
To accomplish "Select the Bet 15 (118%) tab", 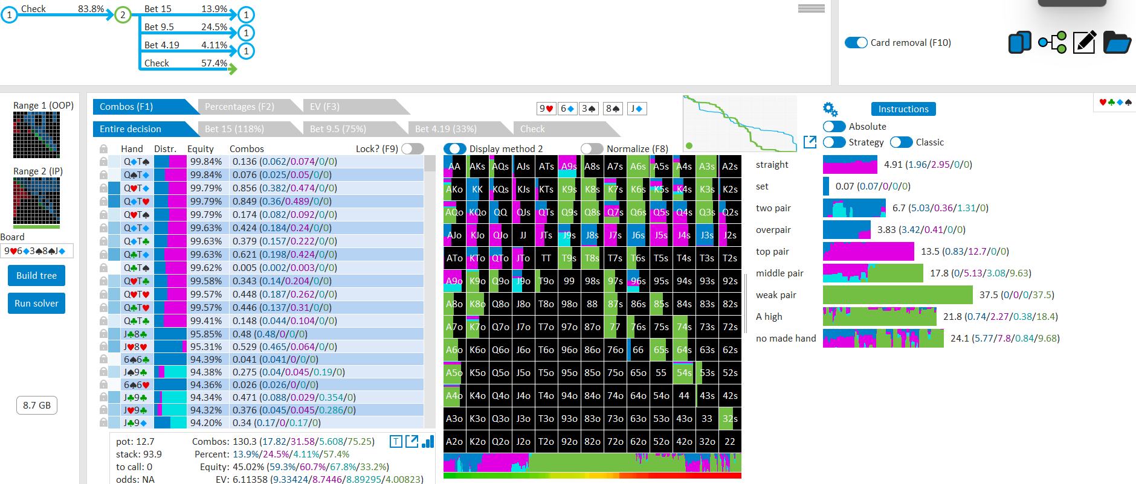I will coord(250,129).
